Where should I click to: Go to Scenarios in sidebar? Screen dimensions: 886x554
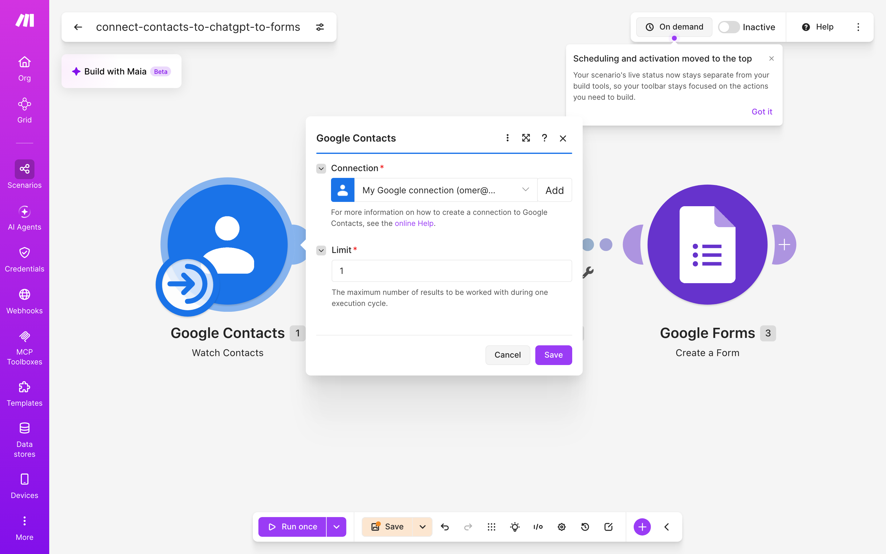coord(25,175)
